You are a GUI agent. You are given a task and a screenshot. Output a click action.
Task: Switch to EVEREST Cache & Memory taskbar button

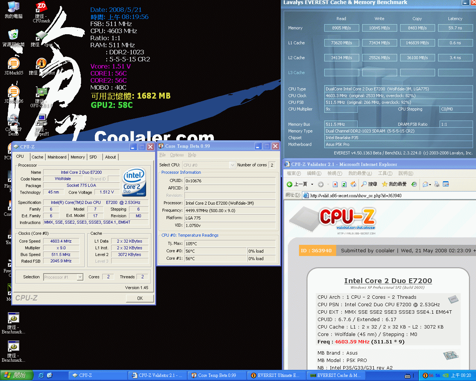pyautogui.click(x=336, y=375)
